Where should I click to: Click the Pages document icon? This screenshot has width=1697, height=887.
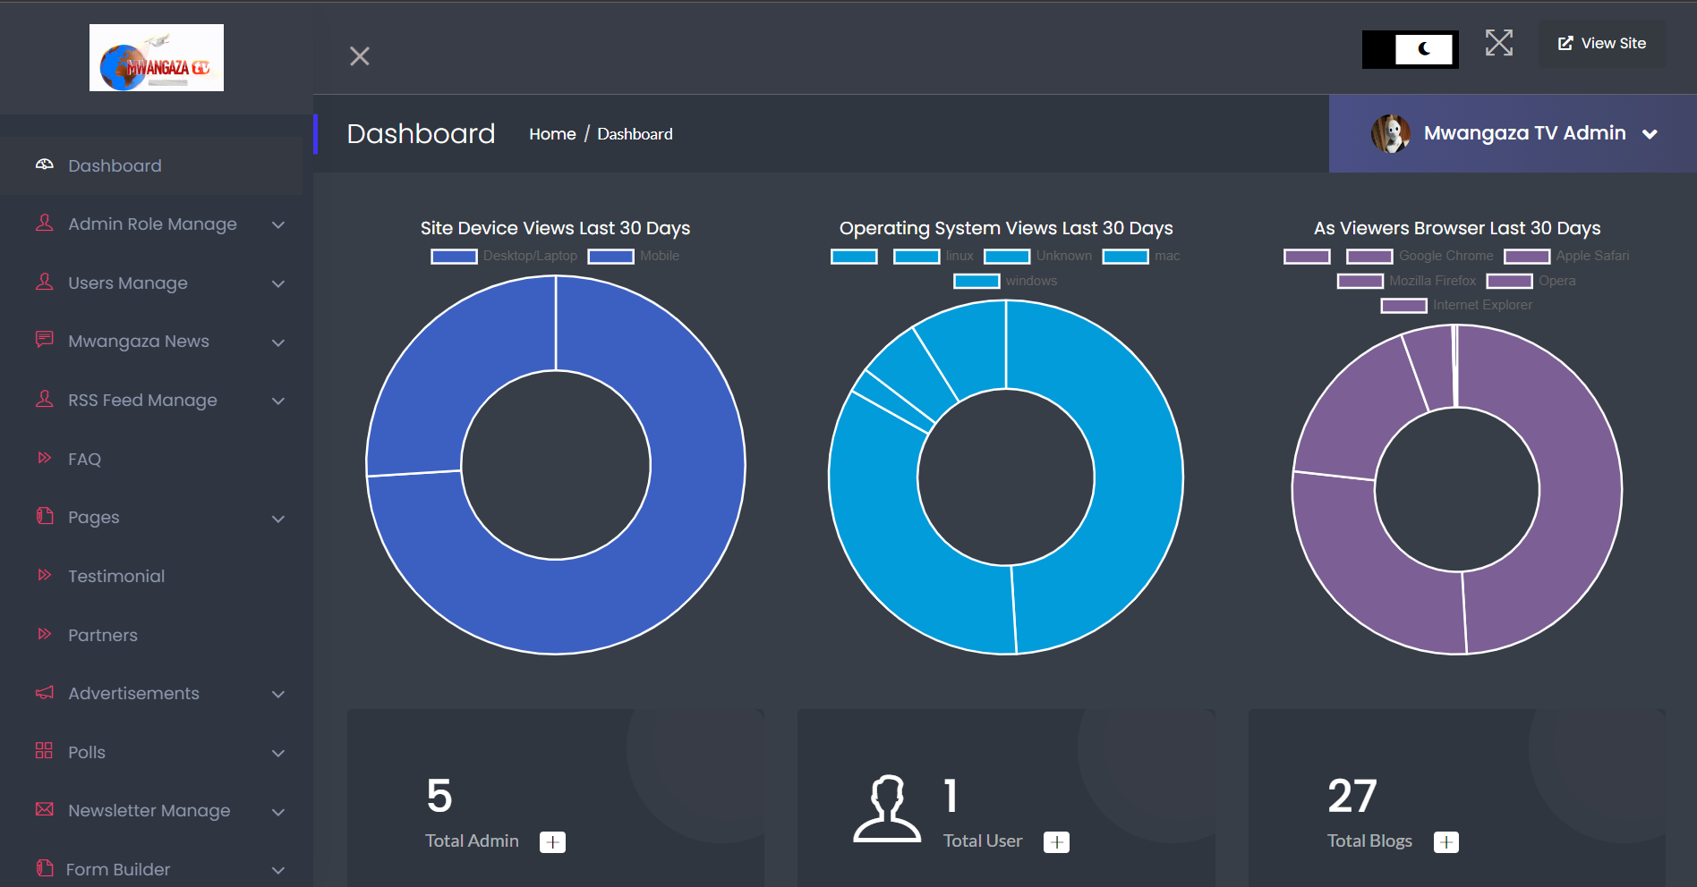point(45,516)
